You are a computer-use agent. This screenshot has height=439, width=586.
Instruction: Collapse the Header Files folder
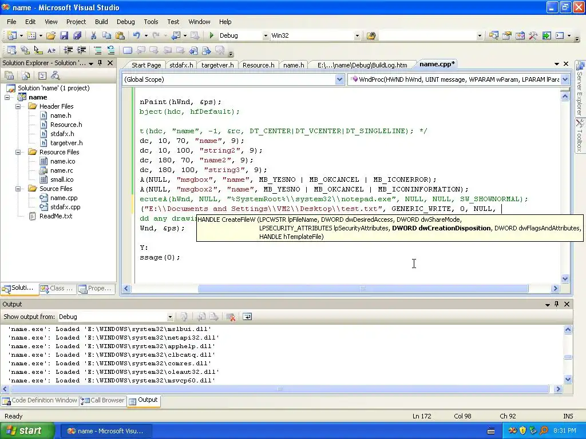click(18, 106)
